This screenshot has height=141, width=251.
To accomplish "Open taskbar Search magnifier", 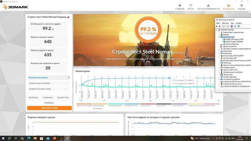I will (10, 138).
